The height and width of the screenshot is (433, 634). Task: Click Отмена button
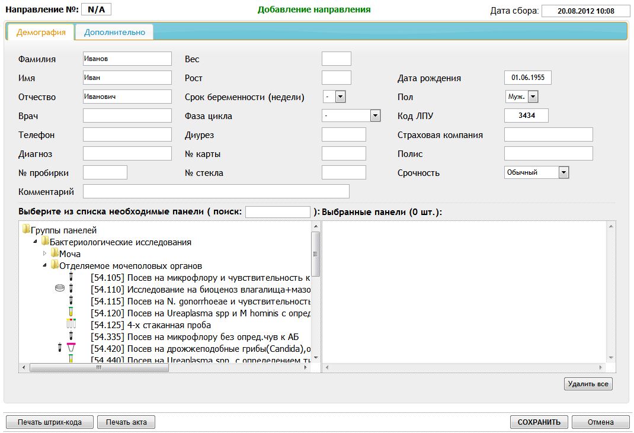[x=600, y=422]
